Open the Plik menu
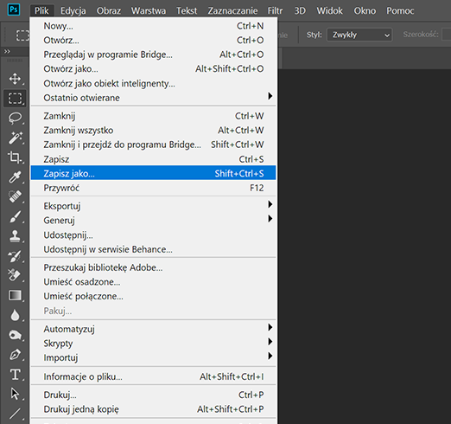This screenshot has width=451, height=424. pos(41,10)
